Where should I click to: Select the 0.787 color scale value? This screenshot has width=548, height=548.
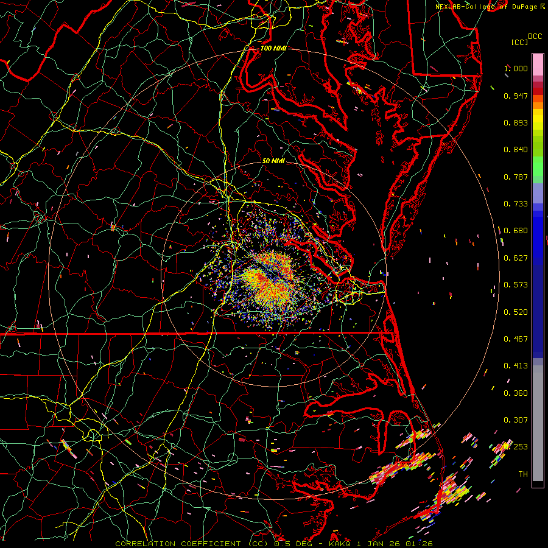[516, 177]
